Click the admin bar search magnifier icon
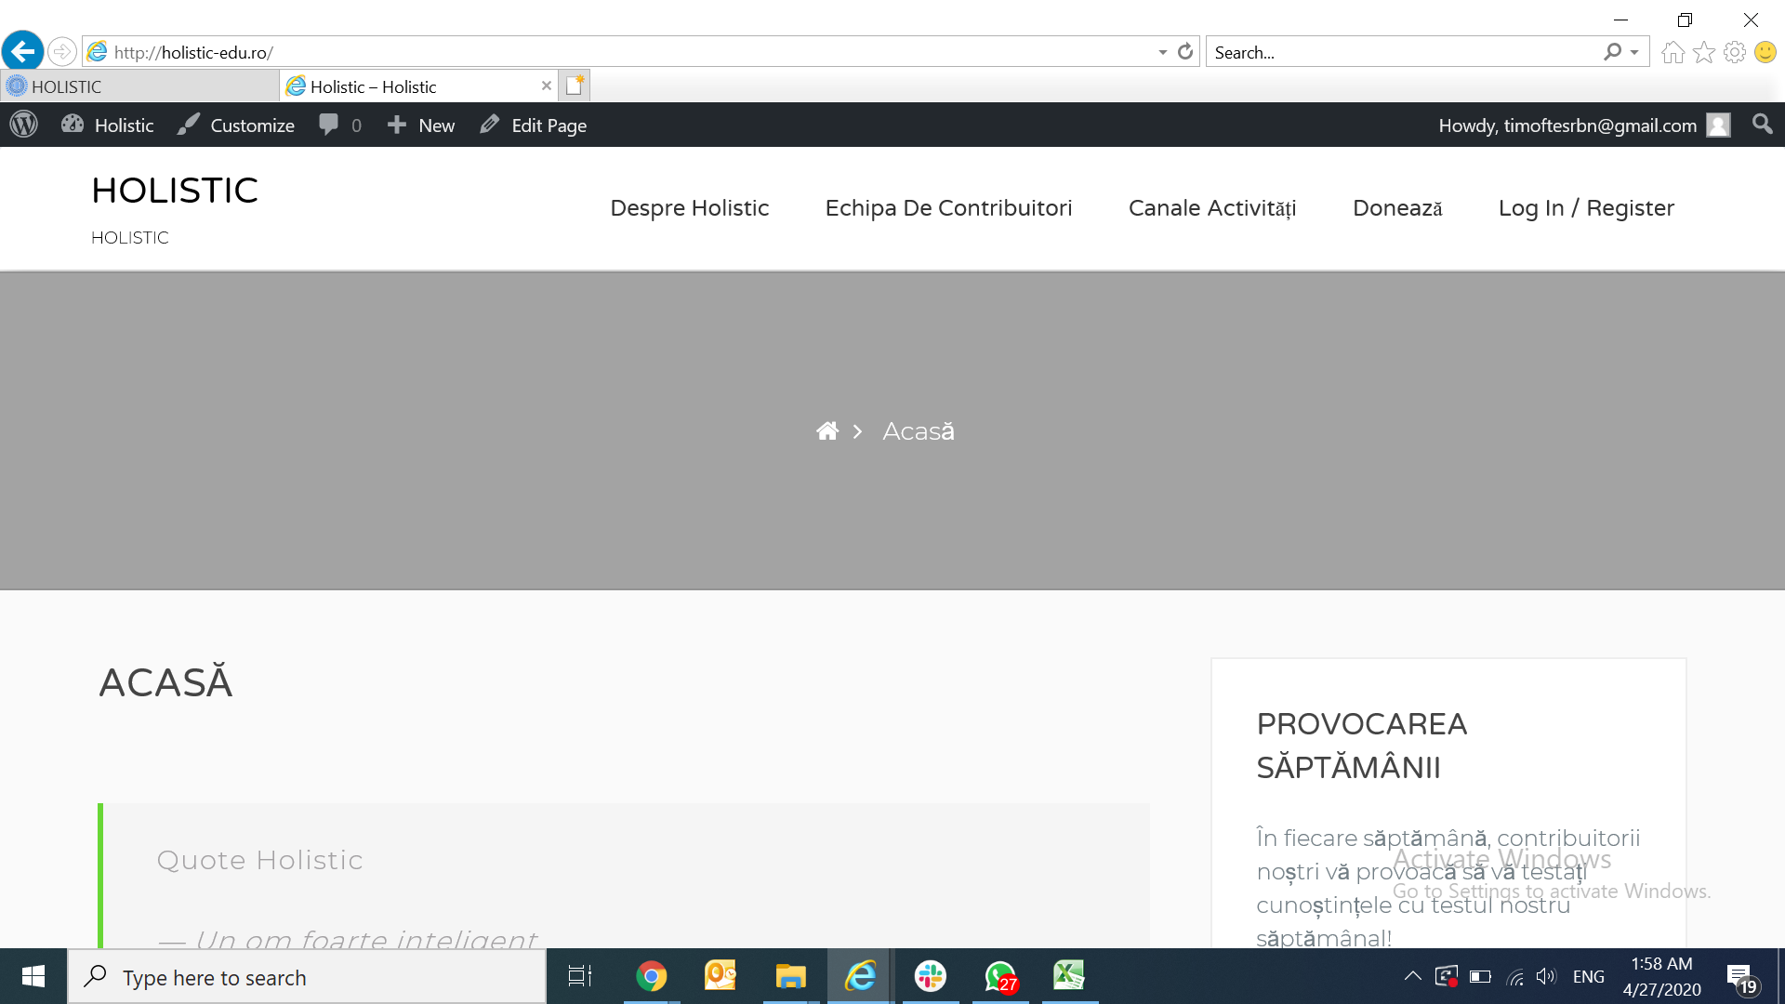1785x1004 pixels. (x=1761, y=125)
